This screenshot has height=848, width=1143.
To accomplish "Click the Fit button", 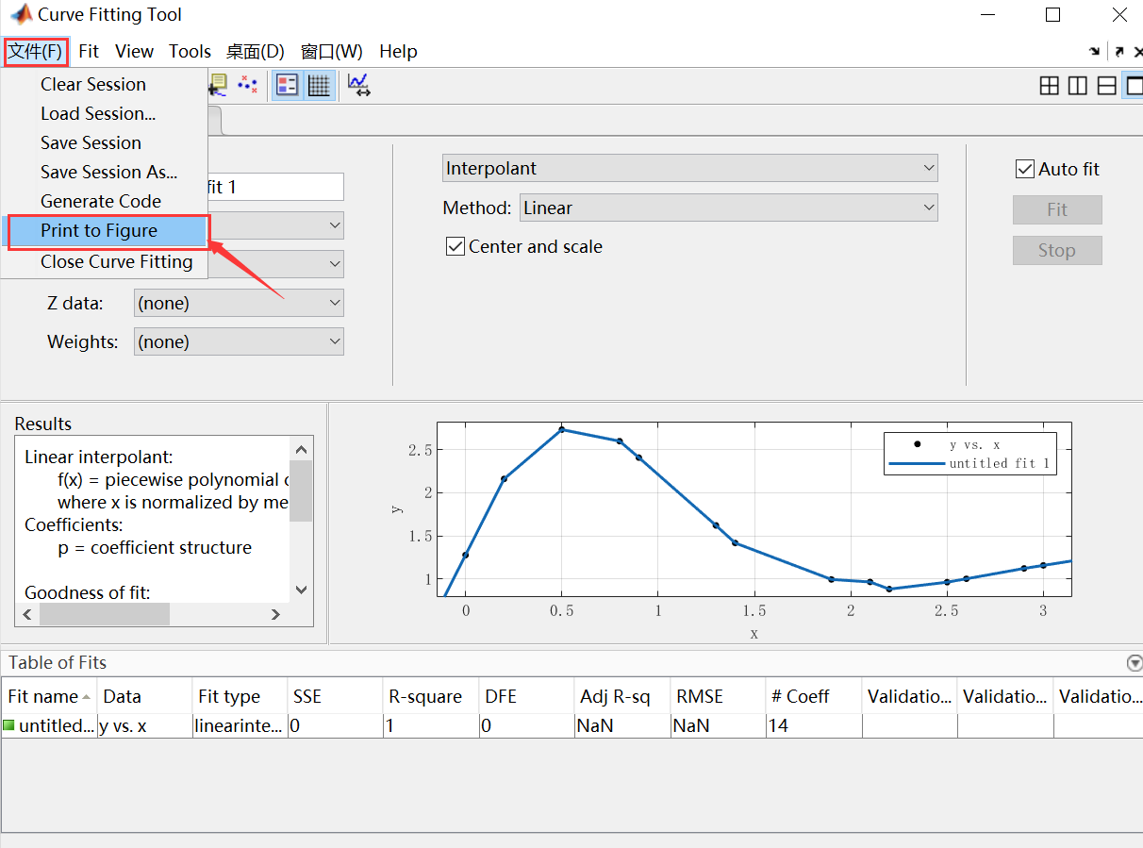I will click(1057, 209).
